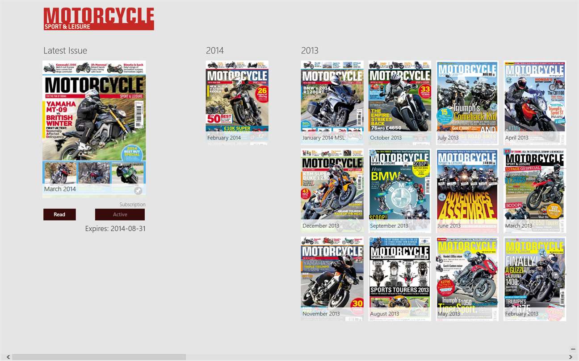Open the February 2014 issue
The width and height of the screenshot is (579, 361).
(x=237, y=103)
